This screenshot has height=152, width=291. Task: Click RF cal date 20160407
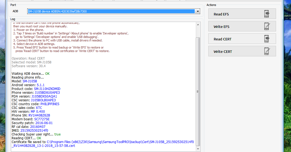[38, 127]
